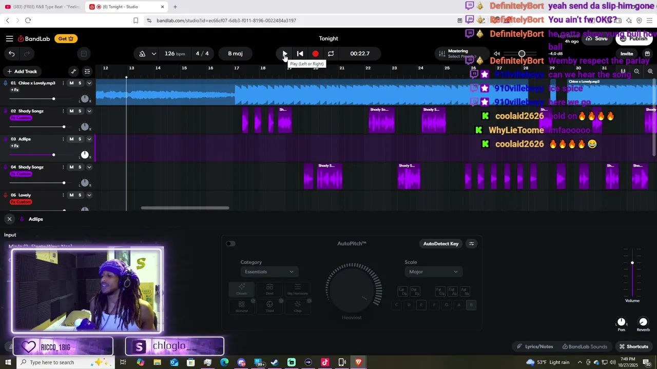Open the BandLab Sounds tab
Image resolution: width=657 pixels, height=369 pixels.
(x=585, y=347)
